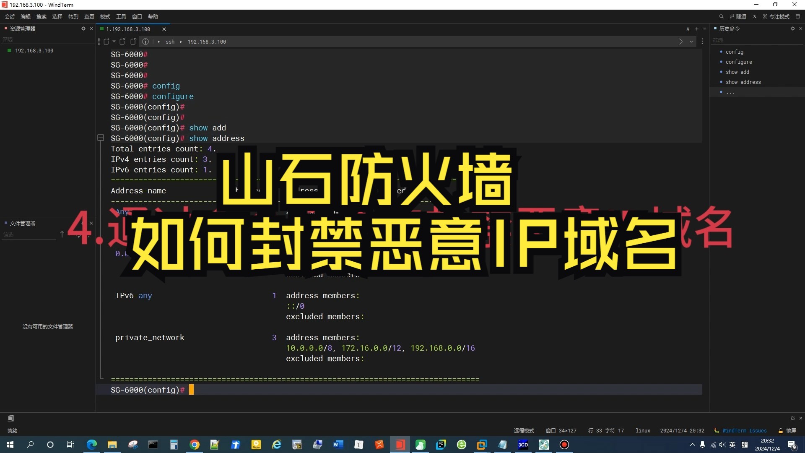Viewport: 805px width, 453px height.
Task: Toggle the 英 input method indicator
Action: tap(732, 445)
